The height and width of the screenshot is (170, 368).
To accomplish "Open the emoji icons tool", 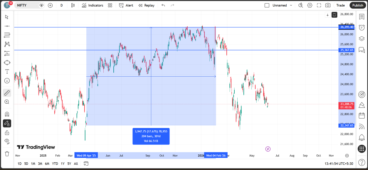I will coord(7,81).
